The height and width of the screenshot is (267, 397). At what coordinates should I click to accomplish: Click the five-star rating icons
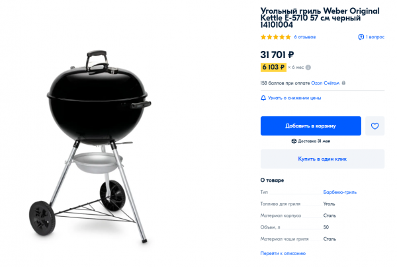[276, 37]
